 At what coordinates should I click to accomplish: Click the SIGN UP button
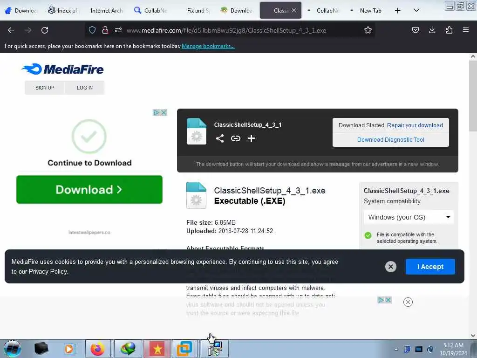coord(45,88)
